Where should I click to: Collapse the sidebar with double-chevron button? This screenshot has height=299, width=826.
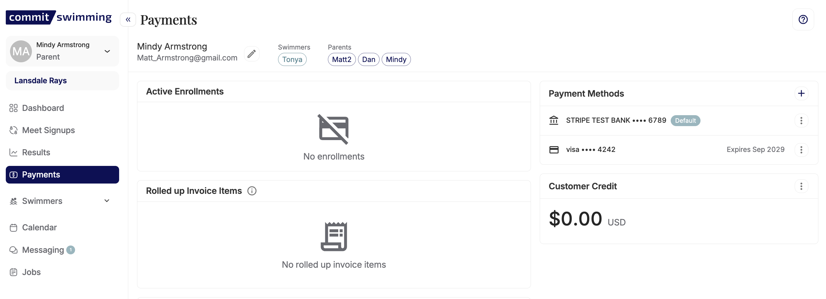click(x=128, y=19)
